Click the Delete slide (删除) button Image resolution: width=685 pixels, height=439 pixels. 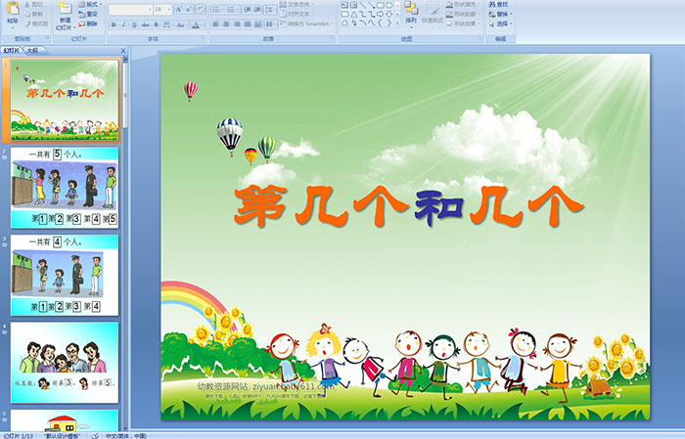coord(88,24)
